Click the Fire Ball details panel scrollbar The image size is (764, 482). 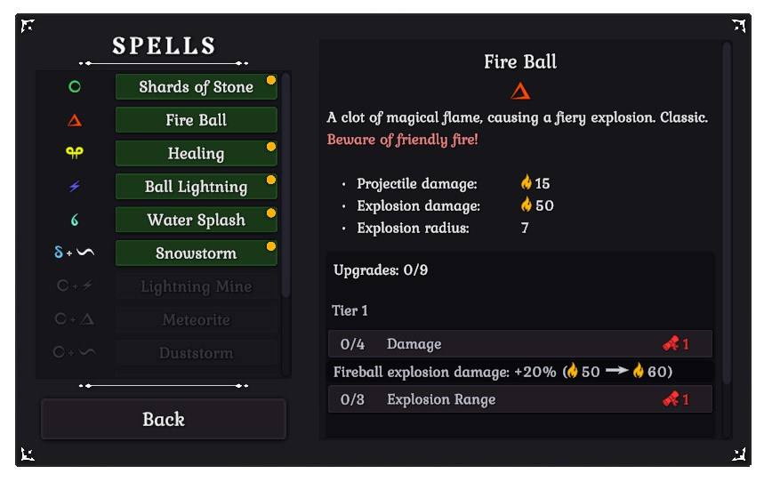click(x=727, y=213)
